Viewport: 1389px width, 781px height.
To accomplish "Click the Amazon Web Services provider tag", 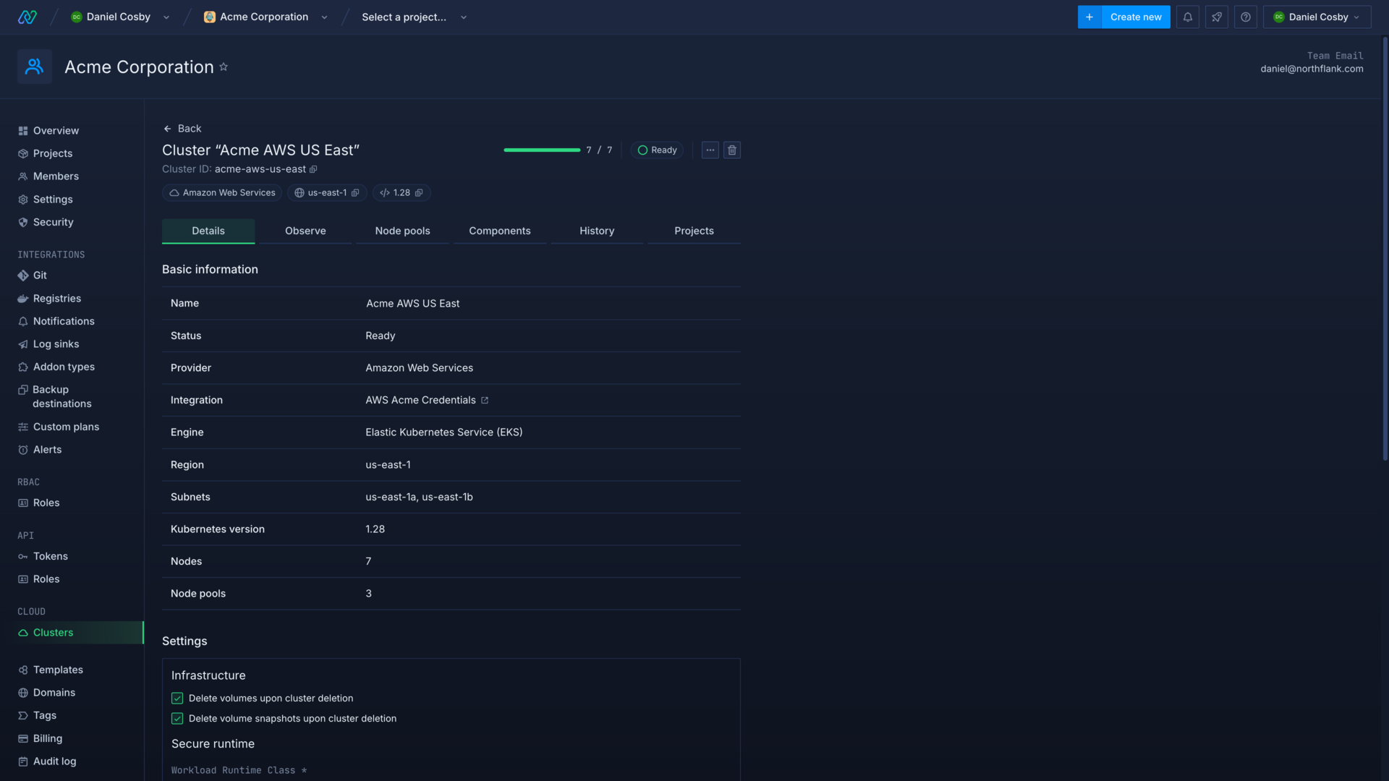I will 222,193.
